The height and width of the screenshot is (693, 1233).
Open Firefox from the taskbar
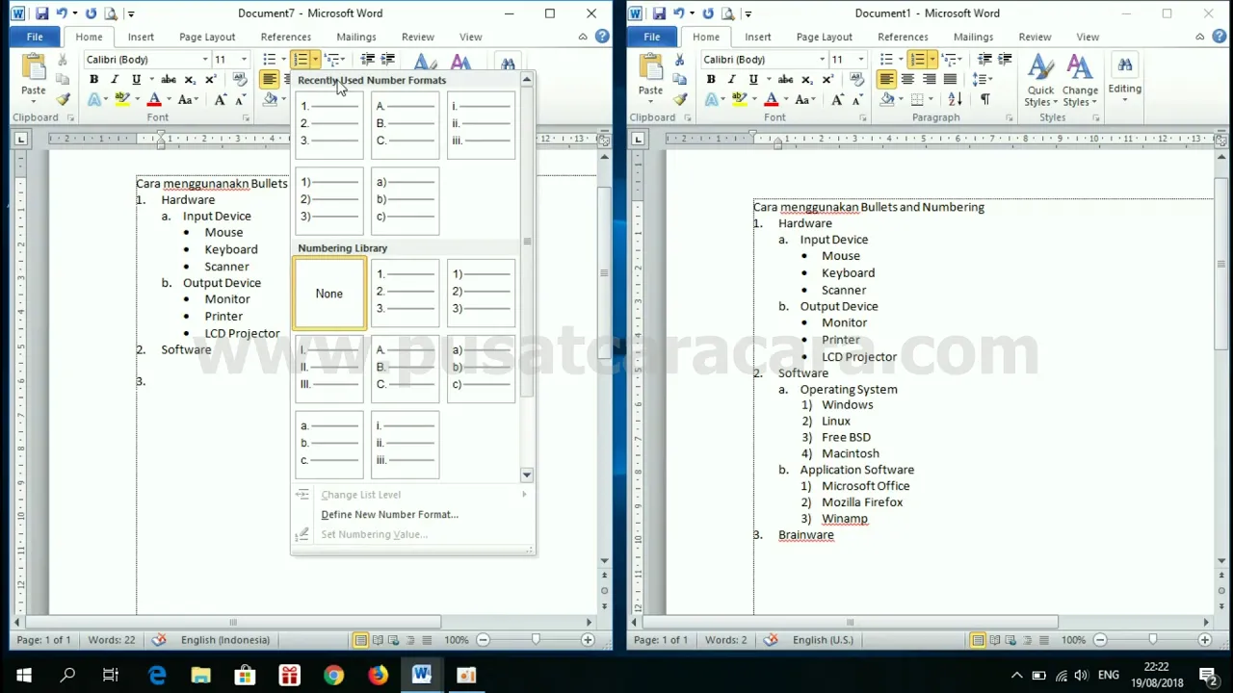(x=378, y=675)
